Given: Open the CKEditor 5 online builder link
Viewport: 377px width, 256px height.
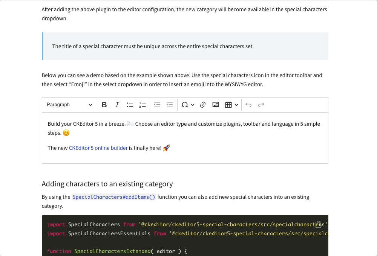Looking at the screenshot, I should pyautogui.click(x=97, y=148).
